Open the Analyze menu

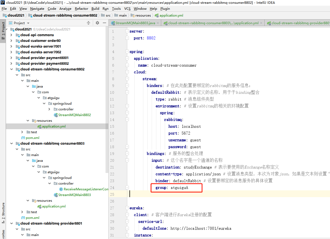click(65, 9)
